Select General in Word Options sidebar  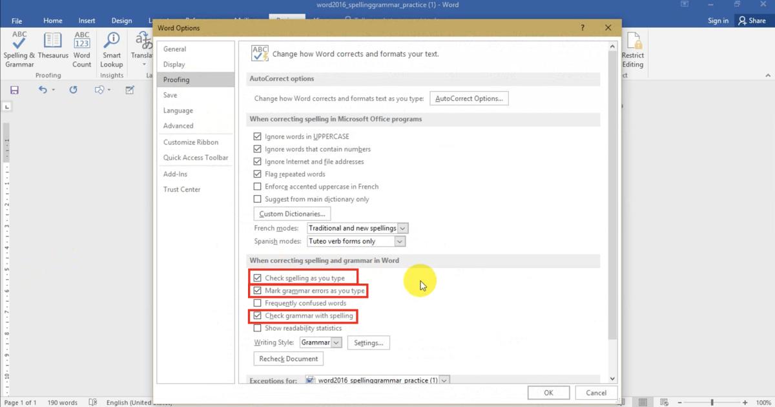(195, 49)
